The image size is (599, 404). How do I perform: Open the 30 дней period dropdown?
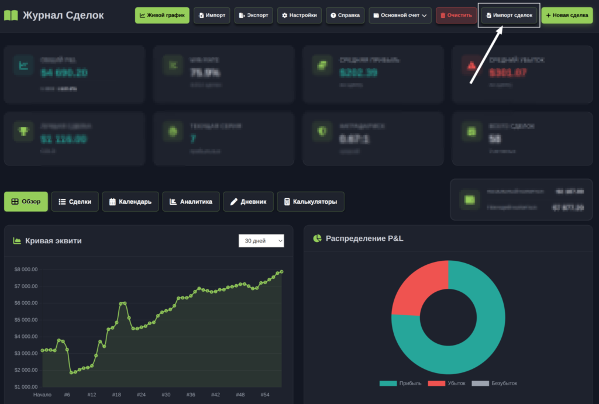point(261,241)
